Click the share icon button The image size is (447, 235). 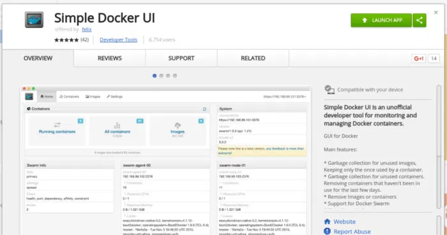420,20
